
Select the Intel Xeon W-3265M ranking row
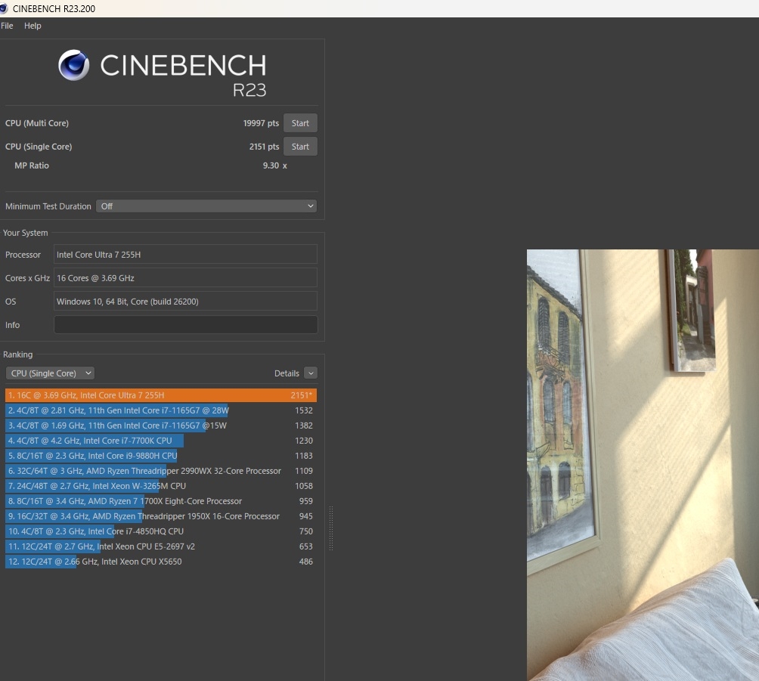coord(161,486)
